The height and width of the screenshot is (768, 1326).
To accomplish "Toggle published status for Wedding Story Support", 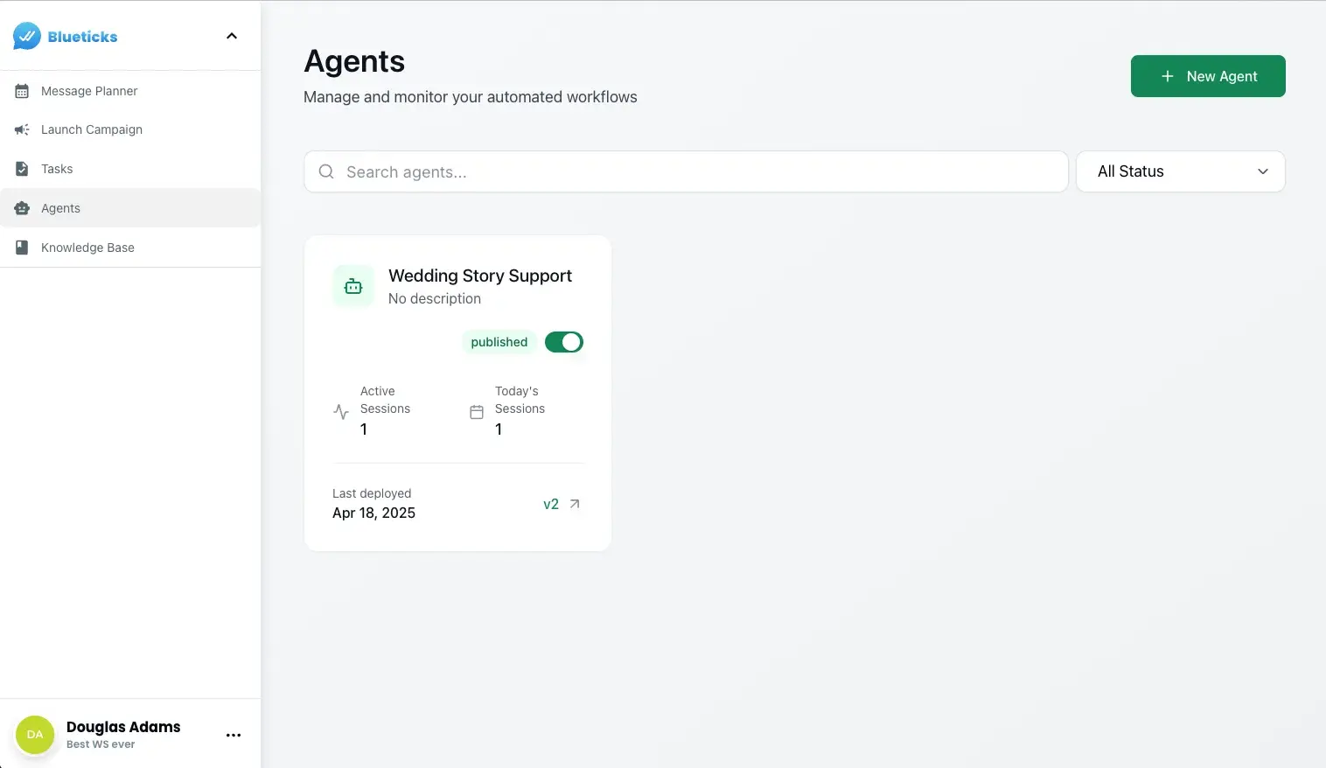I will pos(563,341).
